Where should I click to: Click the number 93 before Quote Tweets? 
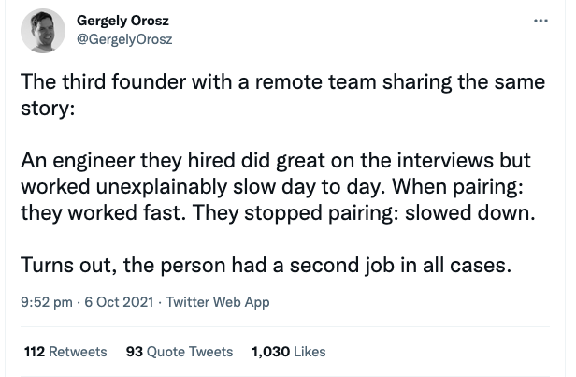click(x=133, y=352)
